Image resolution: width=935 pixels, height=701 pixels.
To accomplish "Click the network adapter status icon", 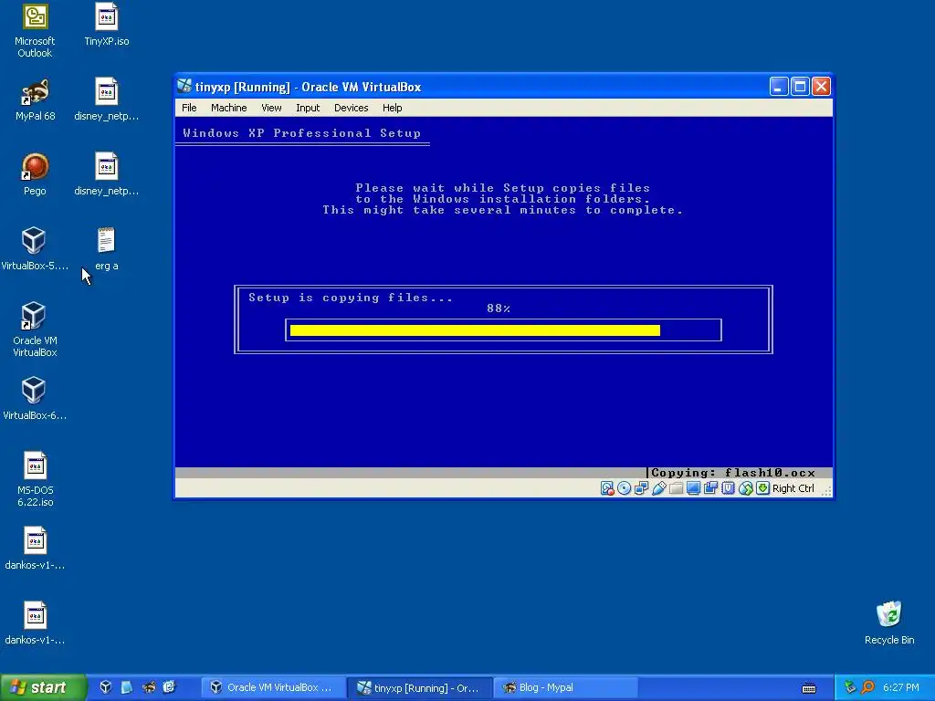I will click(x=642, y=488).
